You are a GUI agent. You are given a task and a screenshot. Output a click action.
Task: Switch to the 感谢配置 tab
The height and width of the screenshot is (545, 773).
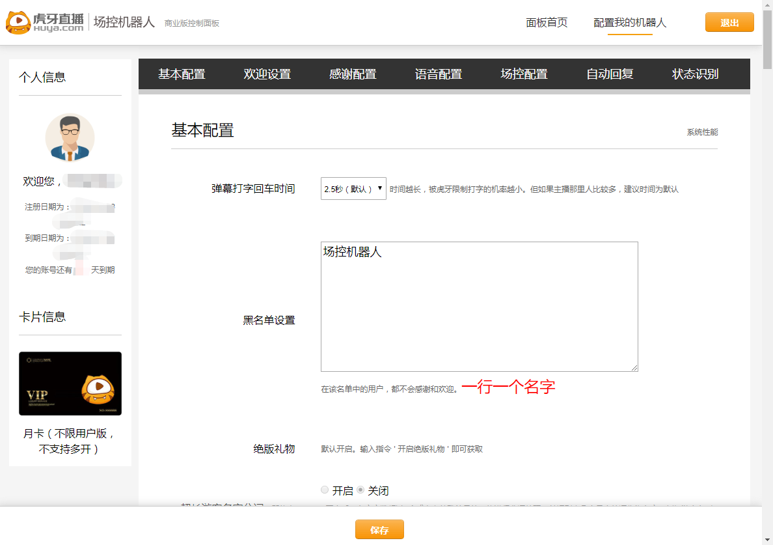pyautogui.click(x=353, y=74)
